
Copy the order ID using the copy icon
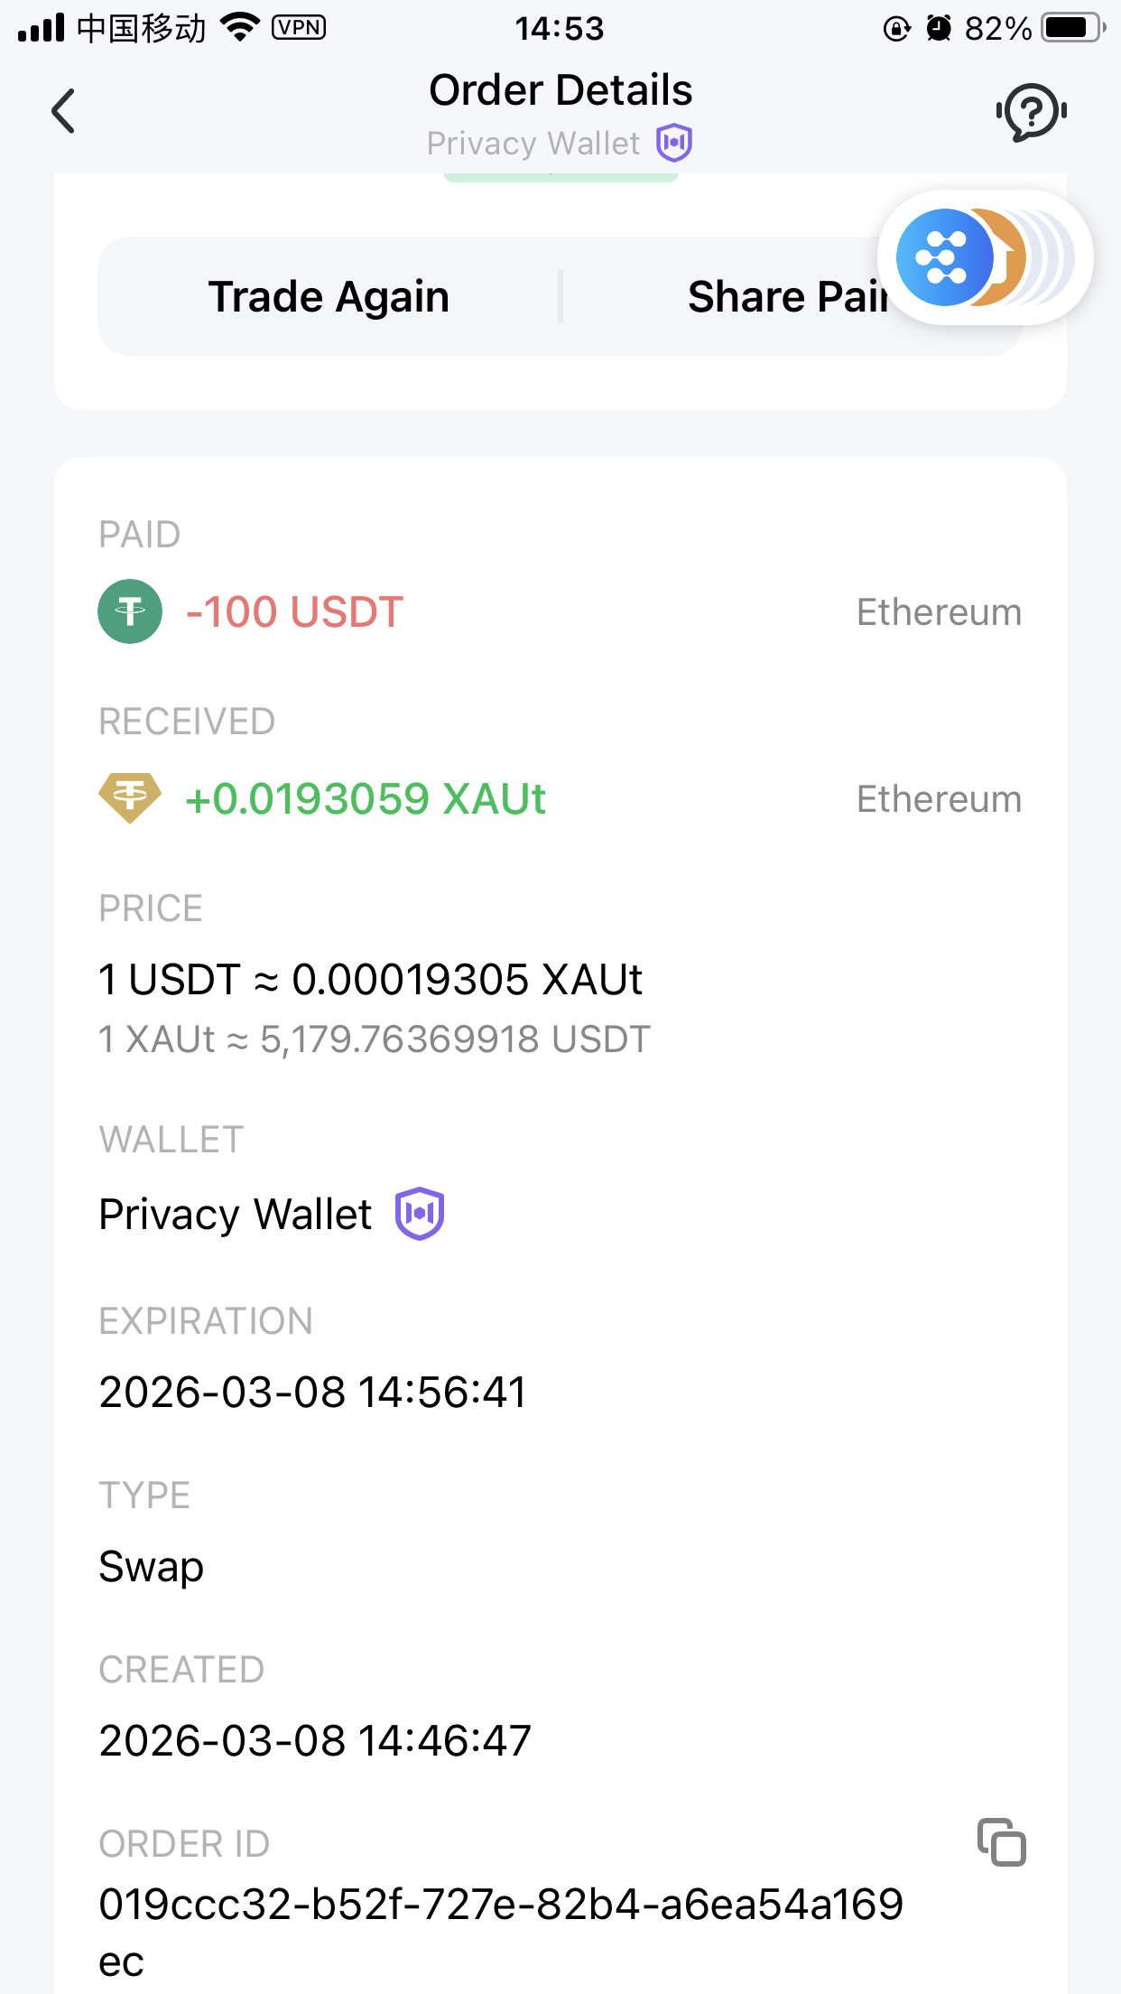point(1002,1842)
